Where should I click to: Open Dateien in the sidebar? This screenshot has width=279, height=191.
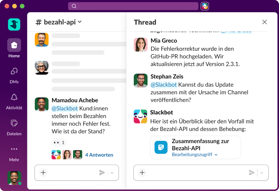coord(14,128)
